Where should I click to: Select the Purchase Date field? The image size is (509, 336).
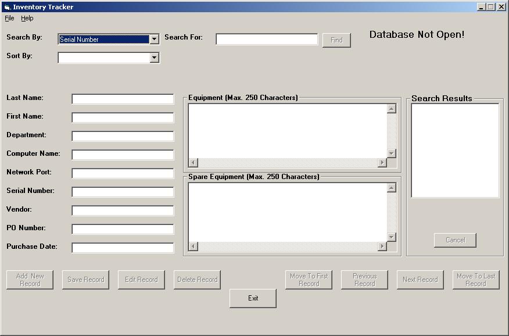point(123,248)
